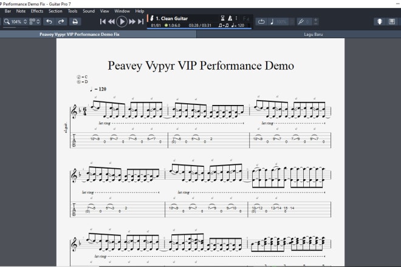Show the fretboard view icon
This screenshot has height=267, width=401.
[380, 22]
